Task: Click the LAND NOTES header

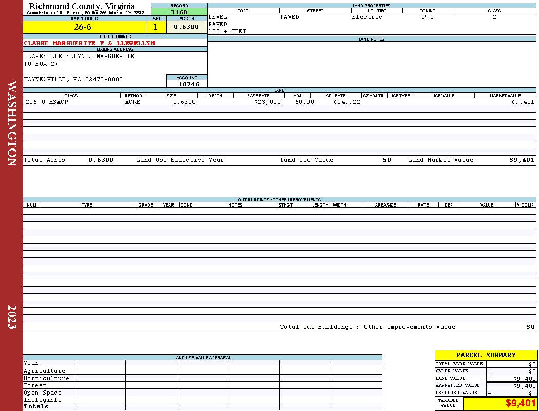Action: [372, 39]
